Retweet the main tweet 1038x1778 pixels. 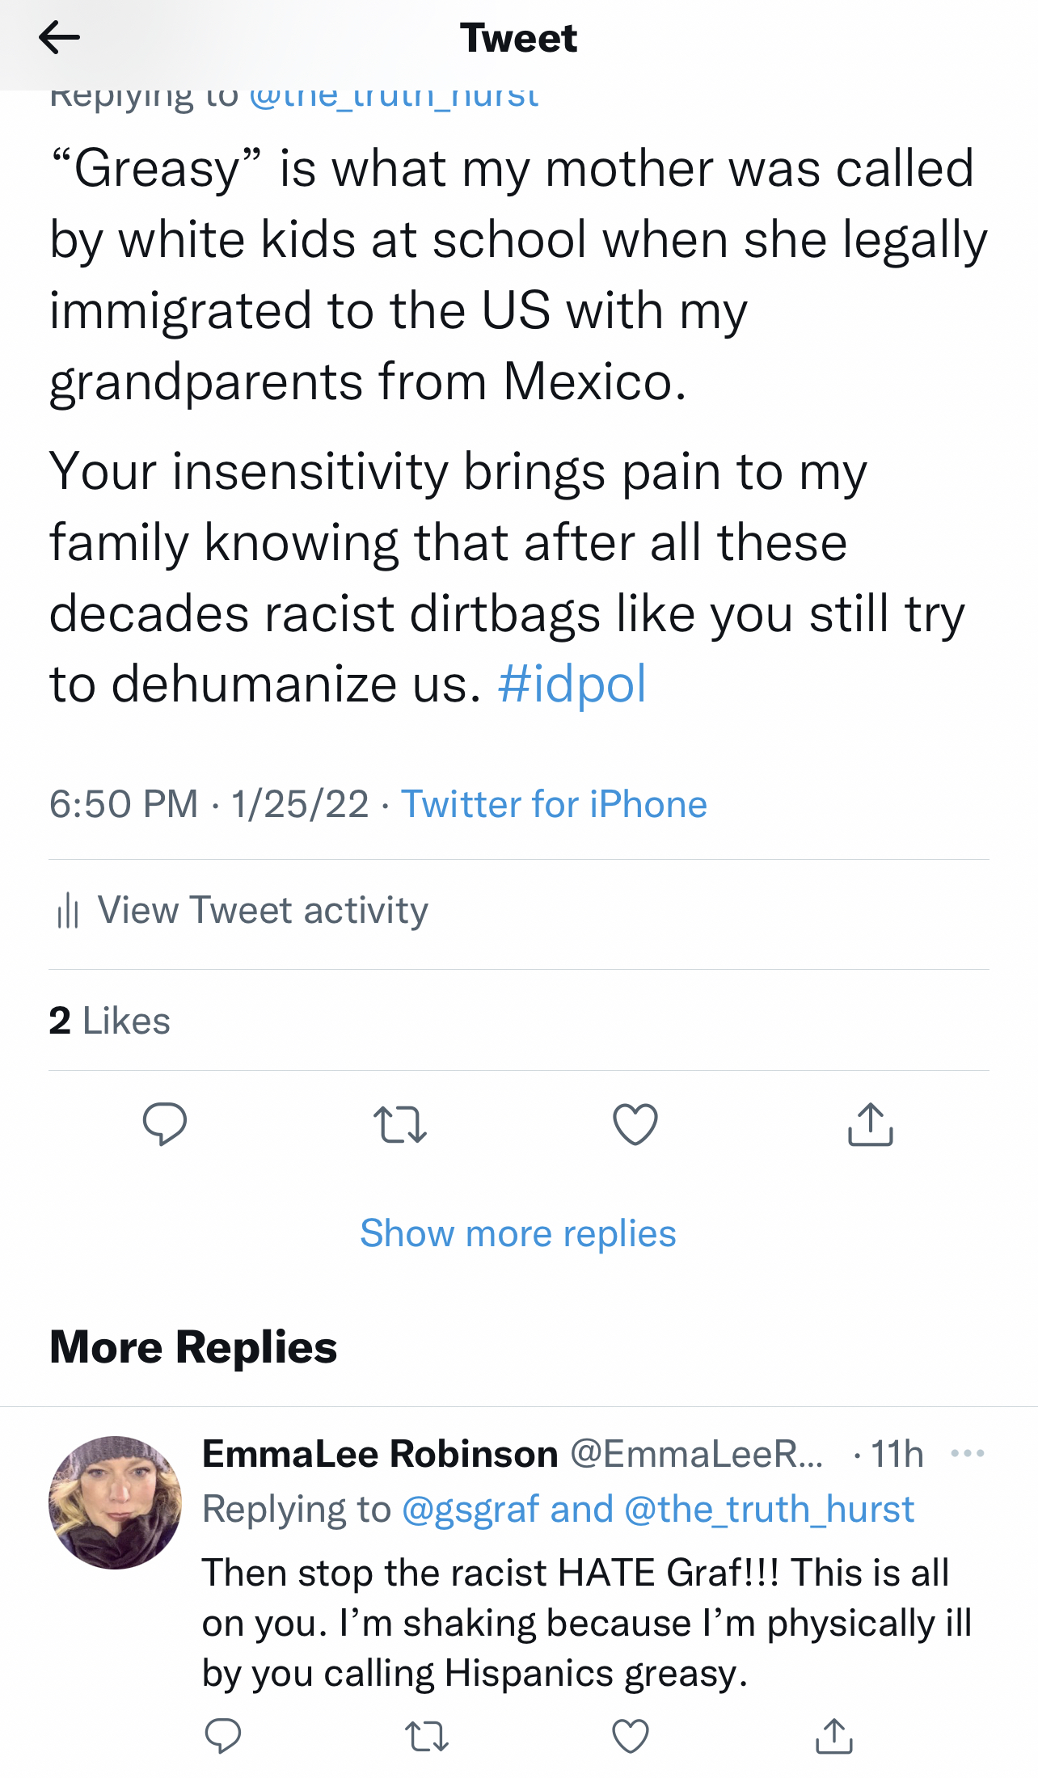tap(400, 1124)
